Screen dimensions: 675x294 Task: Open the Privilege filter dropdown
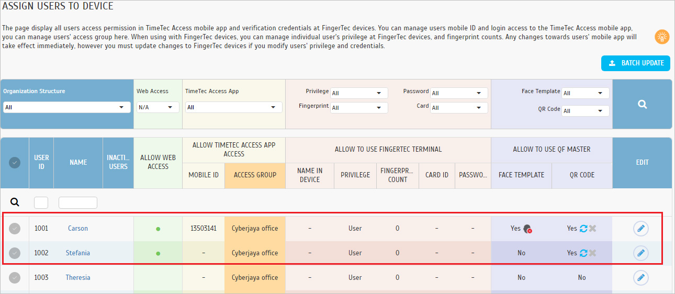pos(359,93)
